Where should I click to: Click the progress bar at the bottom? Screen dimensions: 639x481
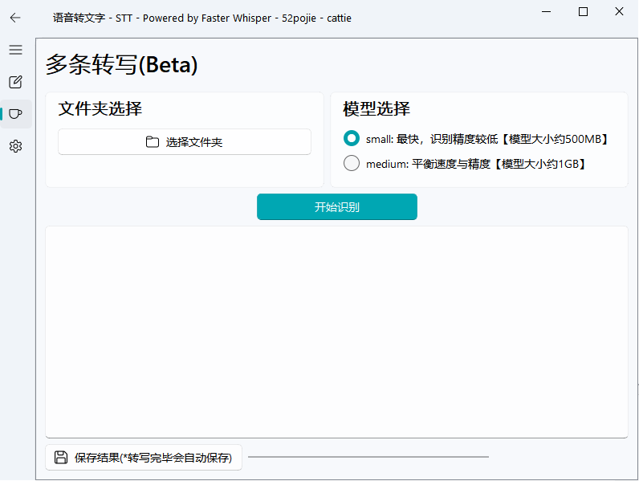click(x=368, y=457)
